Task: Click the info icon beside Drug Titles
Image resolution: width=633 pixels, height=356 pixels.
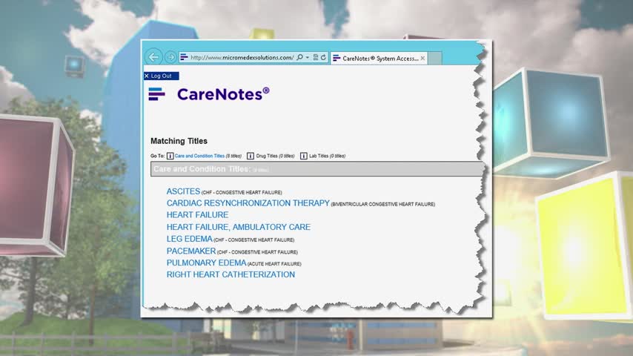Action: coord(251,156)
